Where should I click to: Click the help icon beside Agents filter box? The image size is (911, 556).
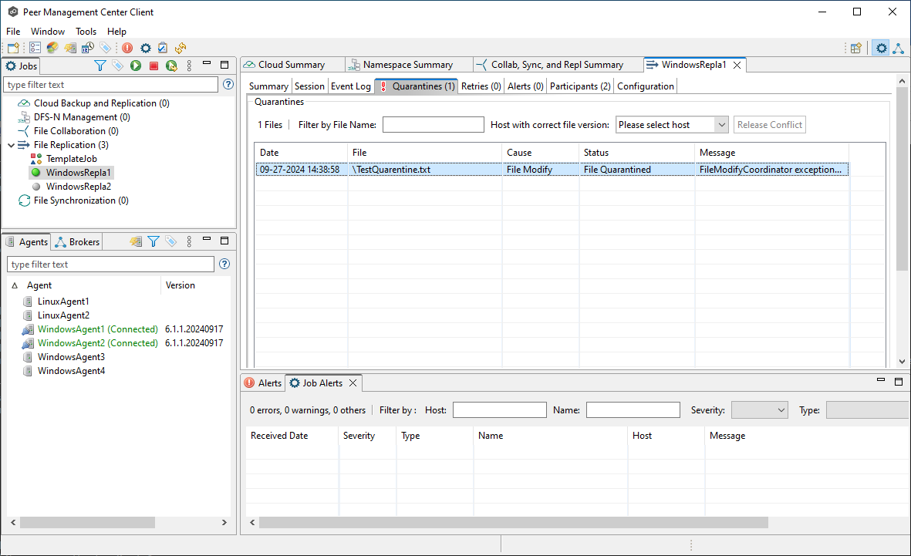(x=224, y=264)
